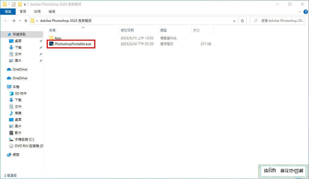Open first OneDrive cloud in sidebar
Viewport: 309px width, 179px height.
pos(9,69)
